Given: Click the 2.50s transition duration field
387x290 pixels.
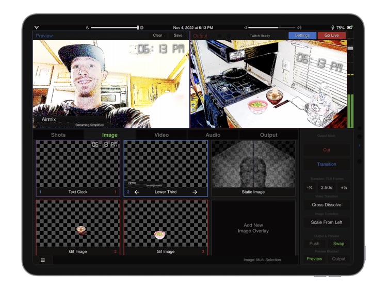Looking at the screenshot, I should pyautogui.click(x=327, y=188).
